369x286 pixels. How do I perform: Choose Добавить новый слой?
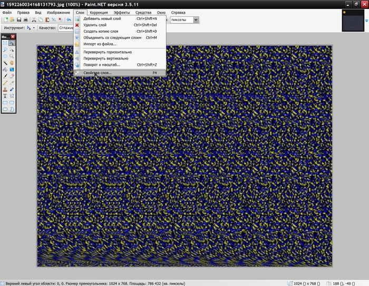120,18
